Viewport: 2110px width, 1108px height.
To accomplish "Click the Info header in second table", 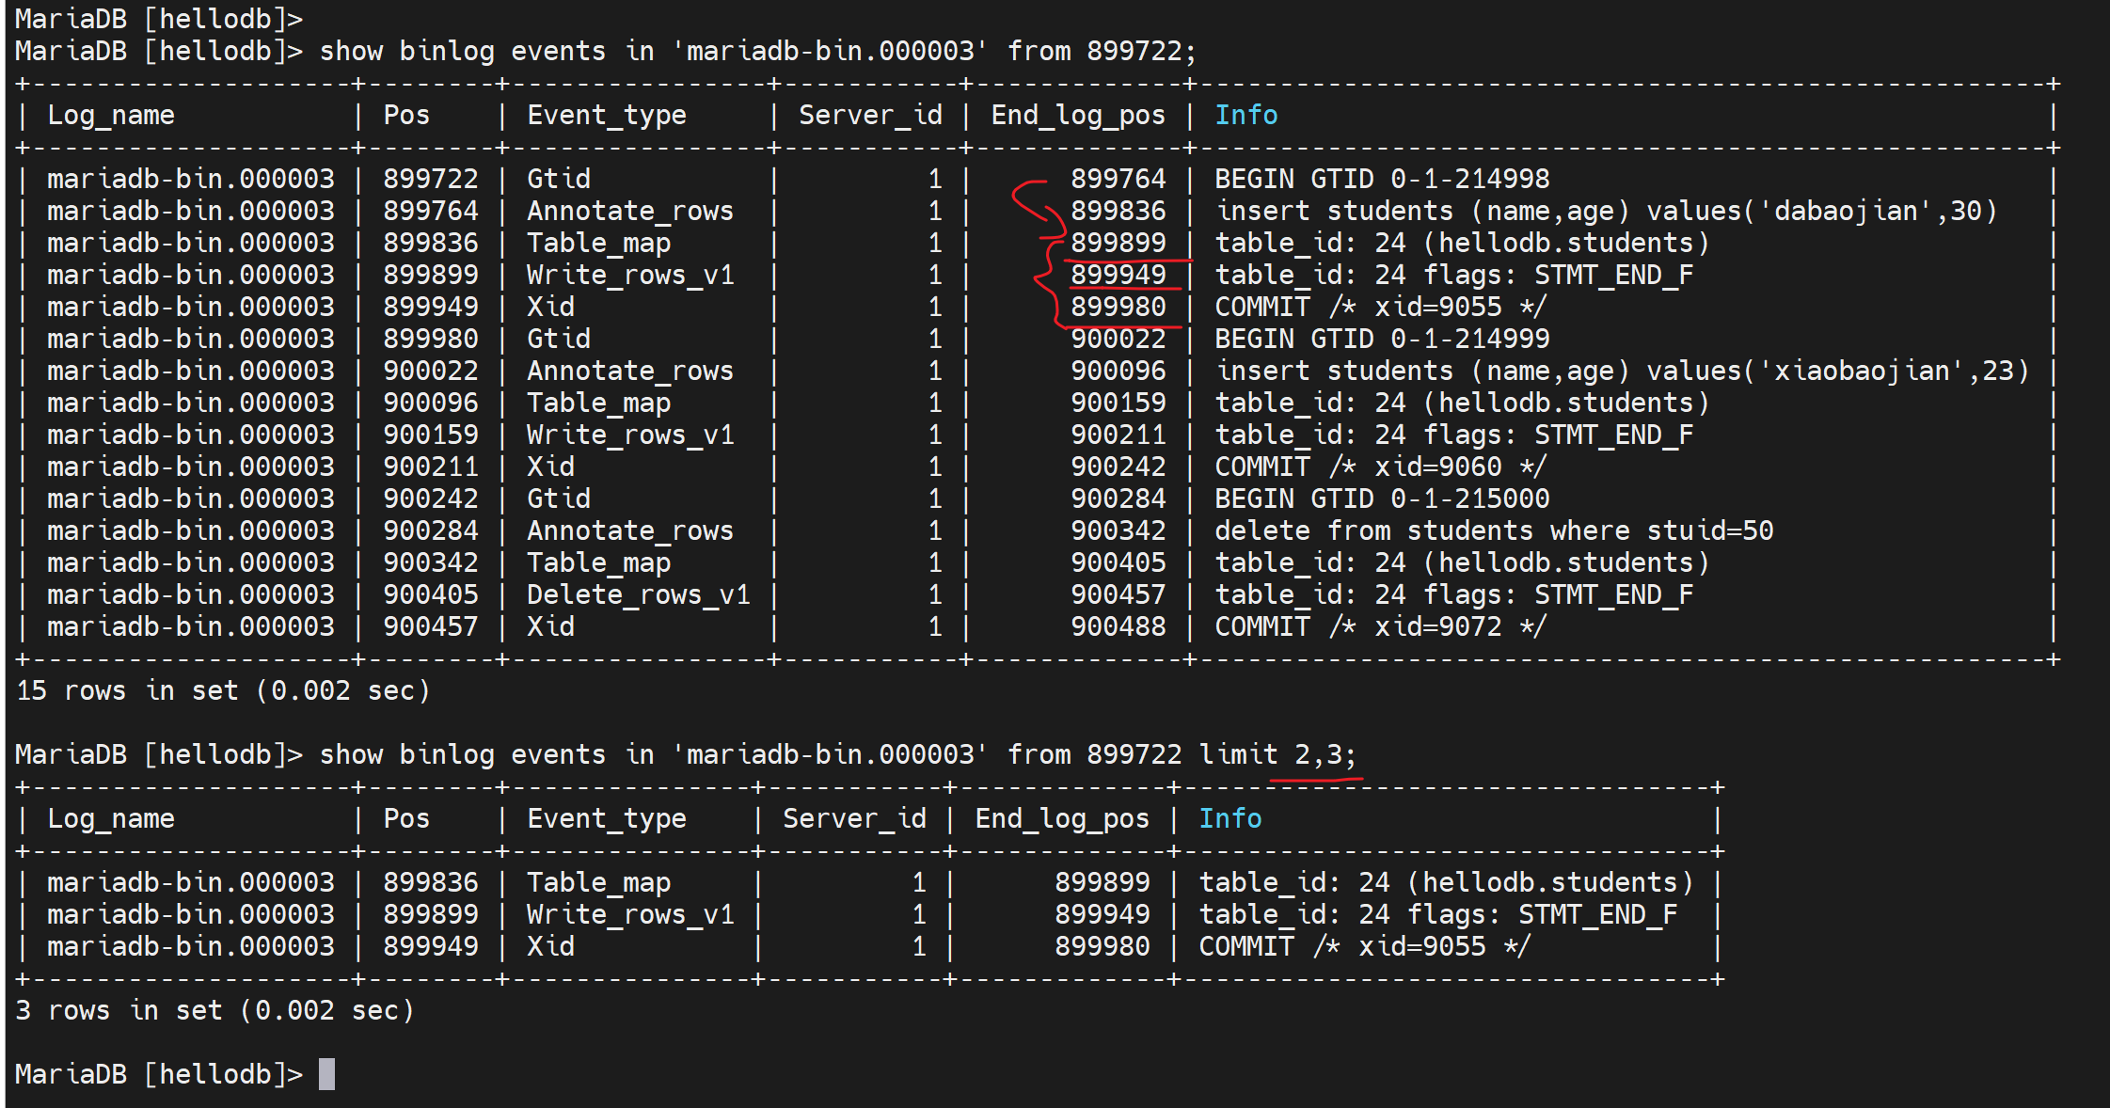I will click(1230, 818).
